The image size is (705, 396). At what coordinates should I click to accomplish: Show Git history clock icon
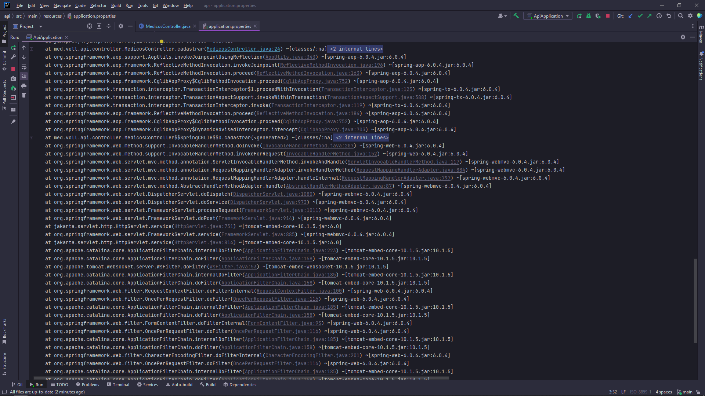pos(659,16)
